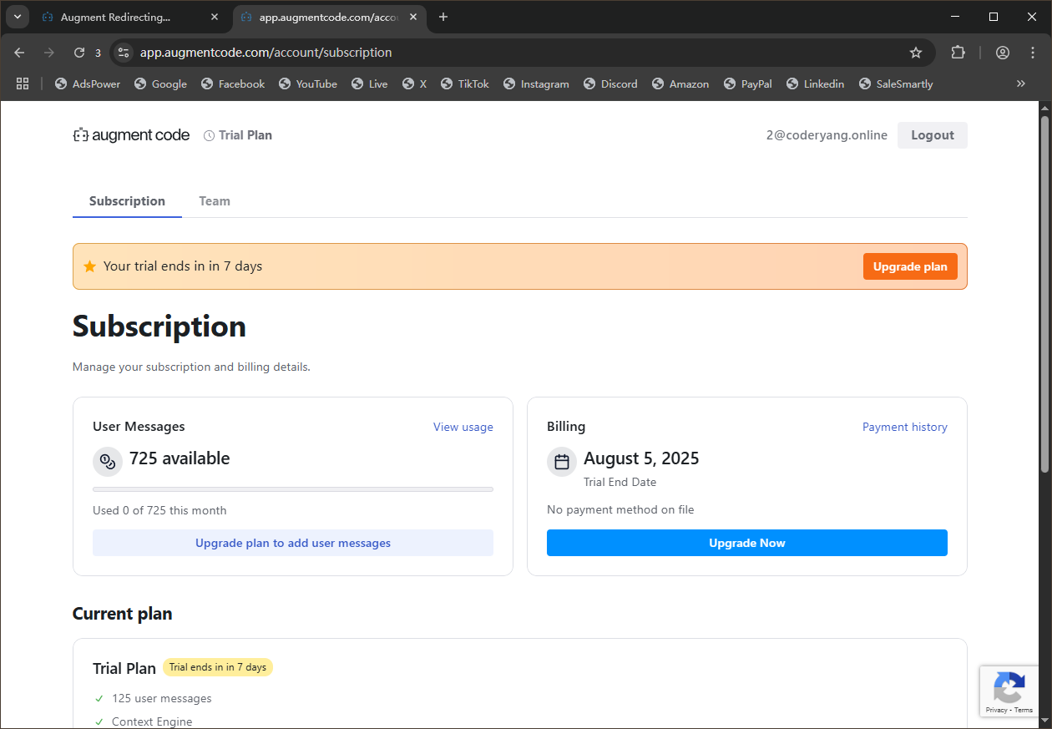The image size is (1052, 729).
Task: Open the PayPal bookmark
Action: [748, 84]
